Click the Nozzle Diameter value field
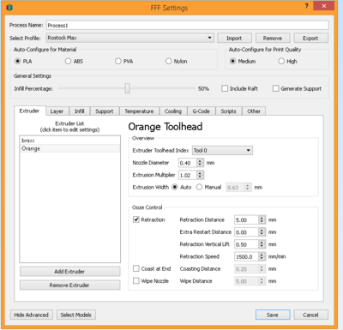Screen dimensions: 343x330 pyautogui.click(x=188, y=163)
